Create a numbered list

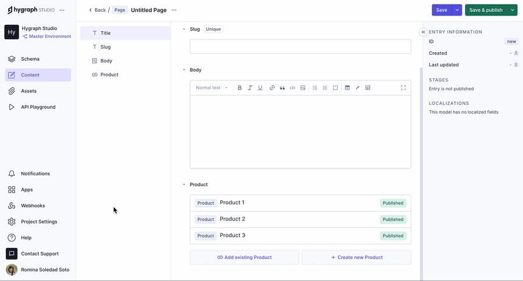[325, 88]
